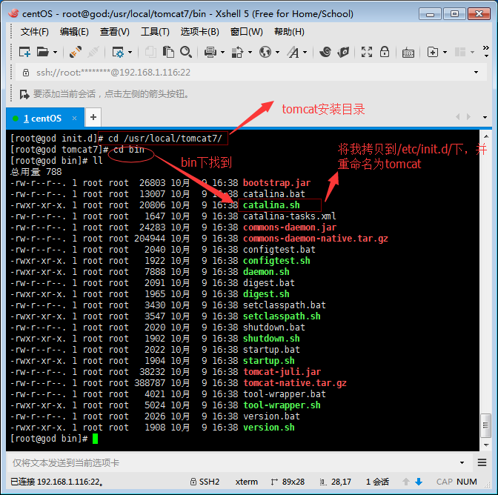Open the compose bar target dropdown arrow
This screenshot has height=495, width=498.
(462, 463)
